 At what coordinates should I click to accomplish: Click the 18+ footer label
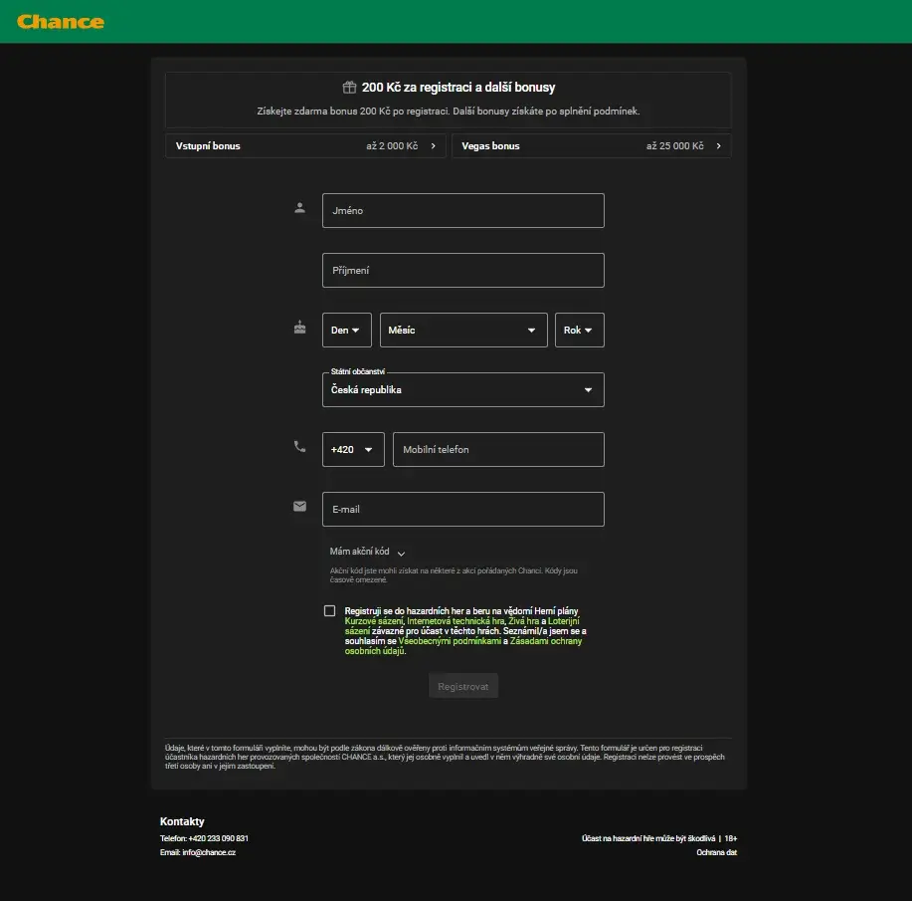pyautogui.click(x=731, y=838)
